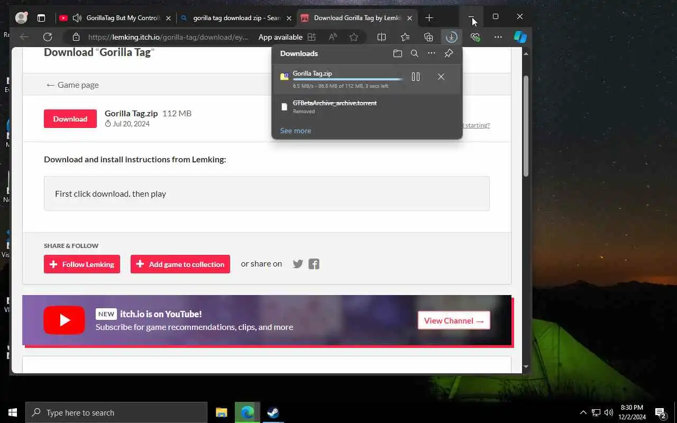Open Steam from the taskbar
677x423 pixels.
[x=273, y=412]
